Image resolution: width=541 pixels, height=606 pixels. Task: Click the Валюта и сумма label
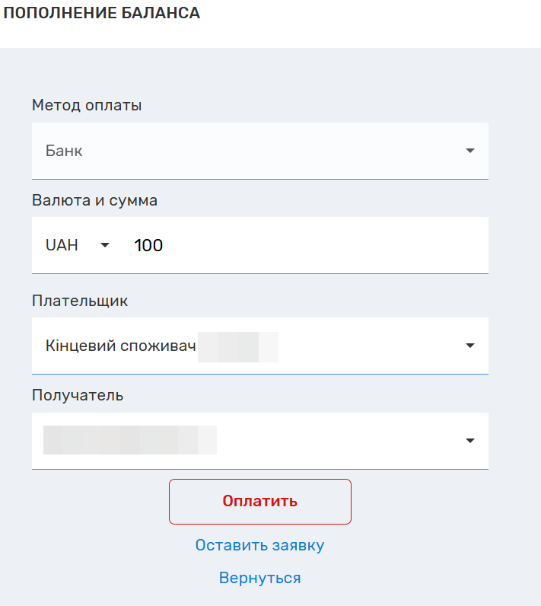pos(94,200)
